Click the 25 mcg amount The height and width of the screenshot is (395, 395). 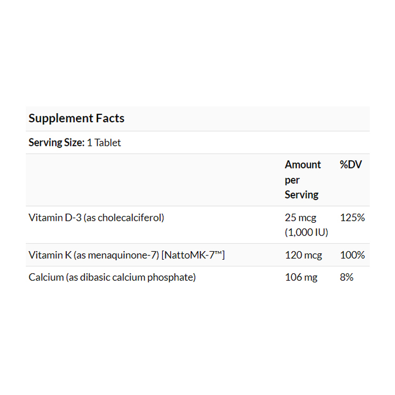[x=301, y=218]
